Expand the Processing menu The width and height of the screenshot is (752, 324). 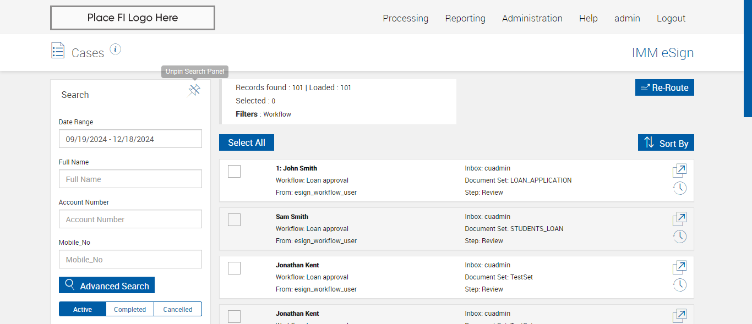point(405,18)
